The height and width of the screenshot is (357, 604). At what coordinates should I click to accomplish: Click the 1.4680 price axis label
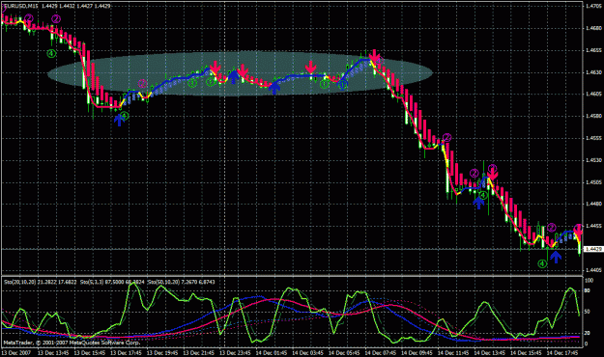click(593, 28)
